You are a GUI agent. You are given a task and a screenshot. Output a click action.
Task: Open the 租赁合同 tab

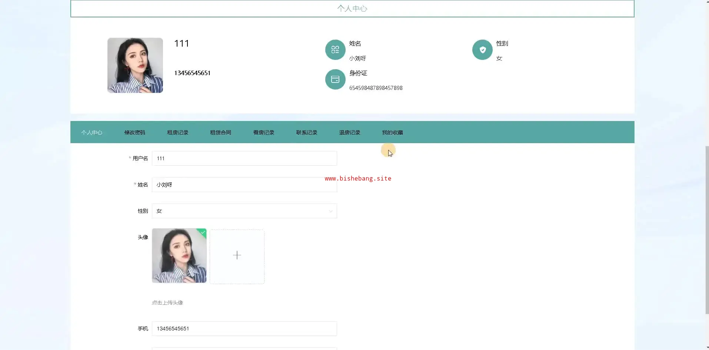[221, 132]
